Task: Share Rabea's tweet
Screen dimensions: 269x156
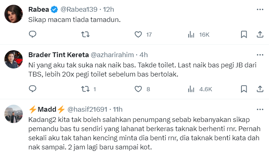Action: [259, 34]
